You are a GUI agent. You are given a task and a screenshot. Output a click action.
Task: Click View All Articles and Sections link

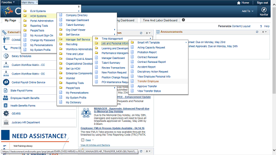[95, 145]
